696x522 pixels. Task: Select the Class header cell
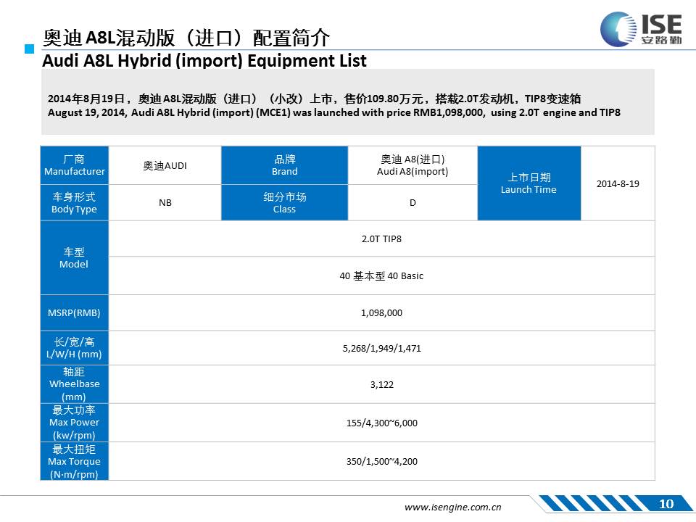point(284,203)
